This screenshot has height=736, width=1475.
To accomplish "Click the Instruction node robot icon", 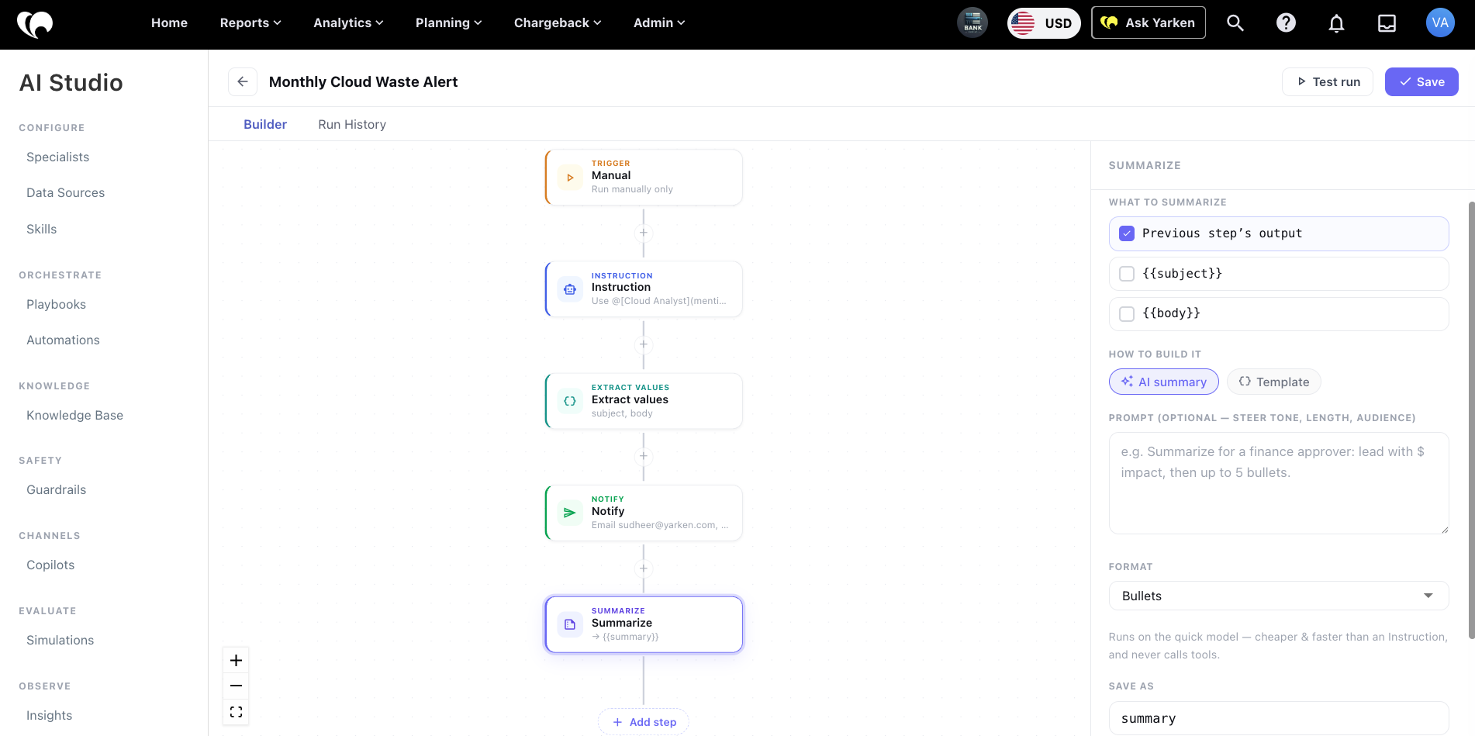I will coord(570,289).
